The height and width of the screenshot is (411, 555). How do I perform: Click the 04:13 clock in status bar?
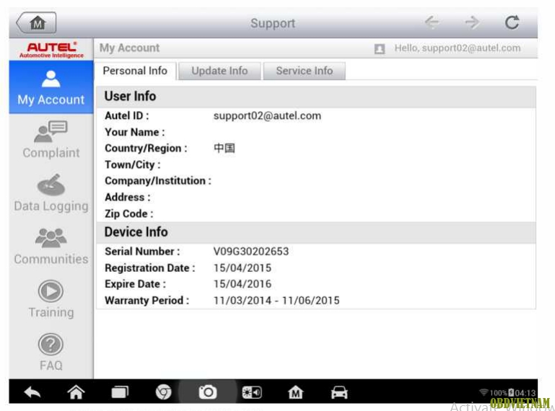[x=525, y=393]
